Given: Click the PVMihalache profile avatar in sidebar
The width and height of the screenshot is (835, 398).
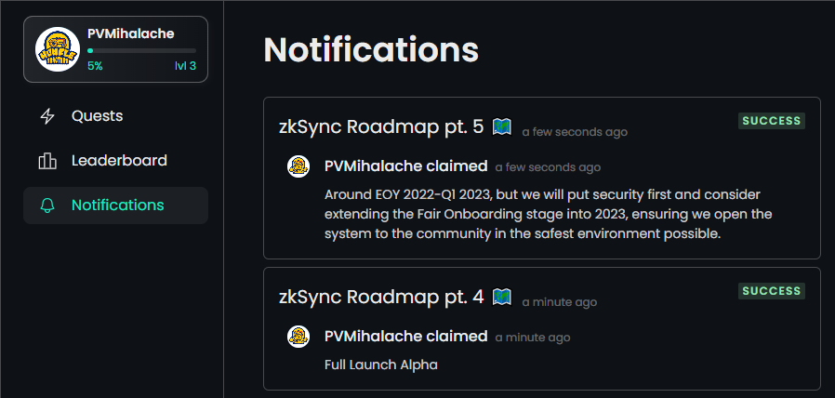Looking at the screenshot, I should click(58, 49).
